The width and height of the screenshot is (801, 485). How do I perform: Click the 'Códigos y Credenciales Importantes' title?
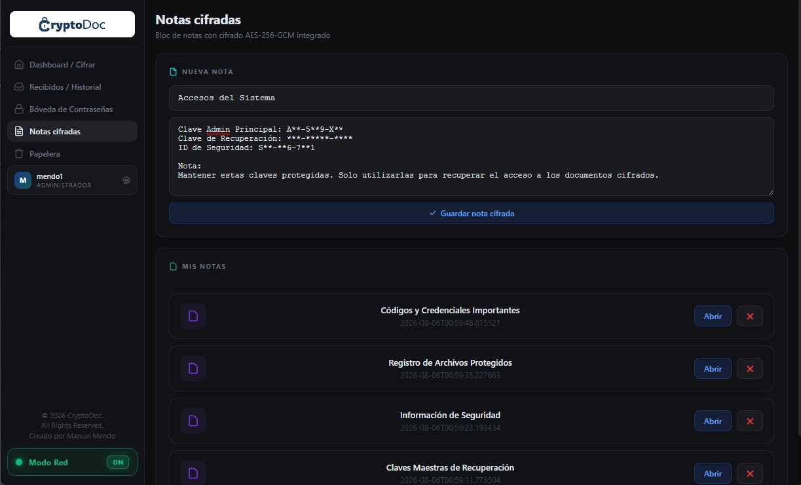tap(451, 310)
